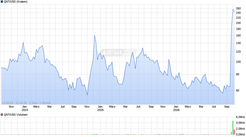Click the tall green volume bar

pos(233,128)
